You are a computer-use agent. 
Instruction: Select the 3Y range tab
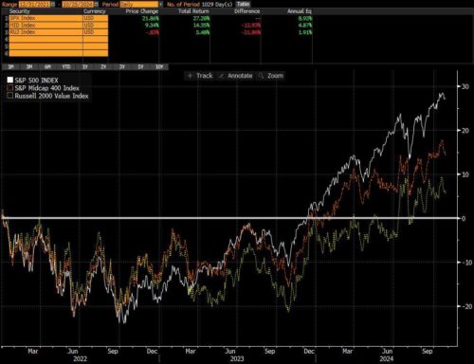122,67
